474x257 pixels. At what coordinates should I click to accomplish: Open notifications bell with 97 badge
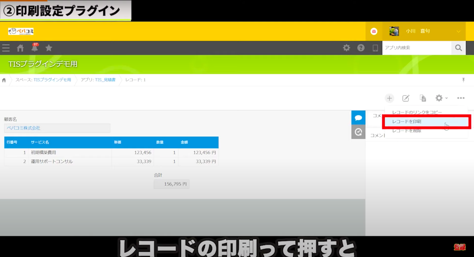(x=35, y=48)
